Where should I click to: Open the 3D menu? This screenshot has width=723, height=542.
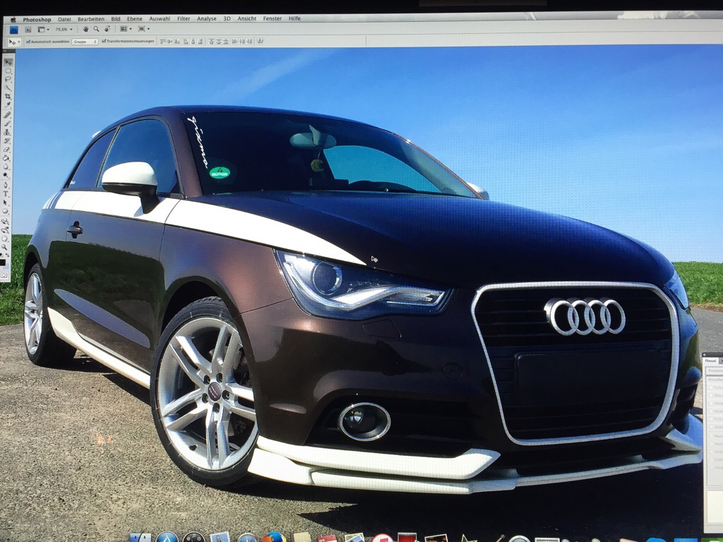227,19
